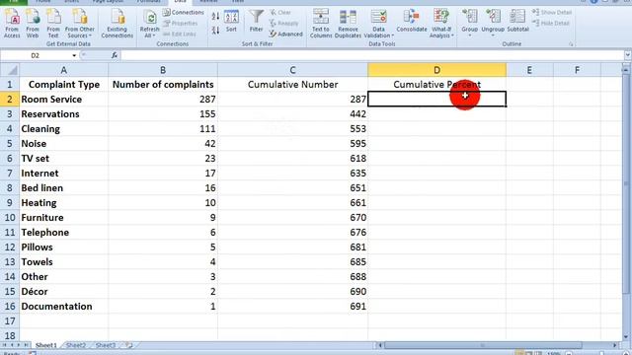Insert a new worksheet tab
This screenshot has width=632, height=355.
tap(129, 345)
